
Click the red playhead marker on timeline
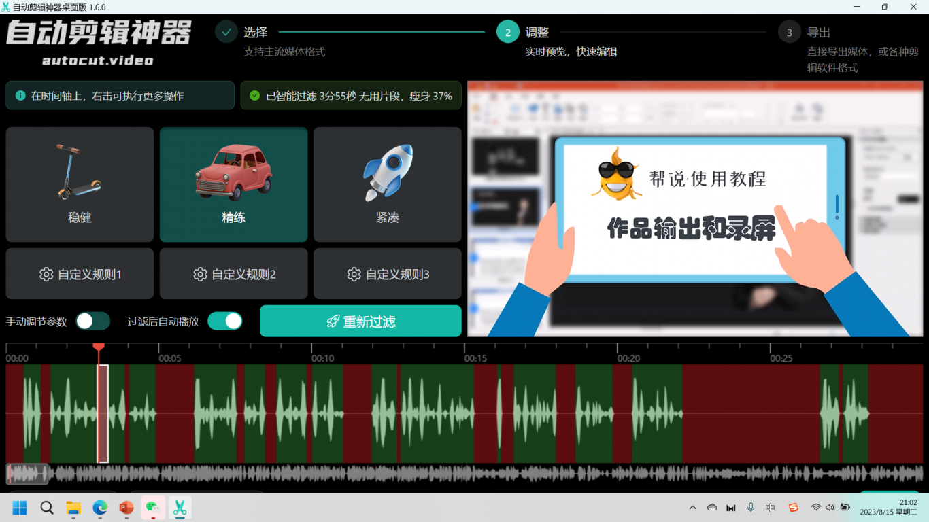tap(99, 347)
